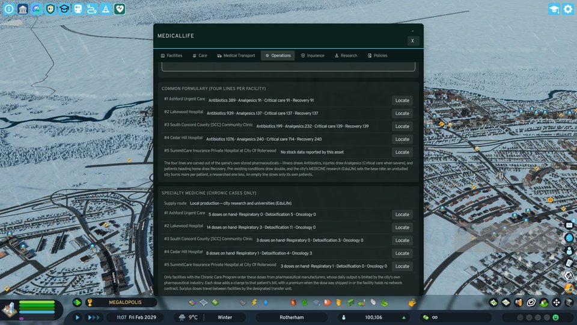Viewport: 577px width, 325px height.
Task: Open the roads tool icon
Action: coord(242,303)
